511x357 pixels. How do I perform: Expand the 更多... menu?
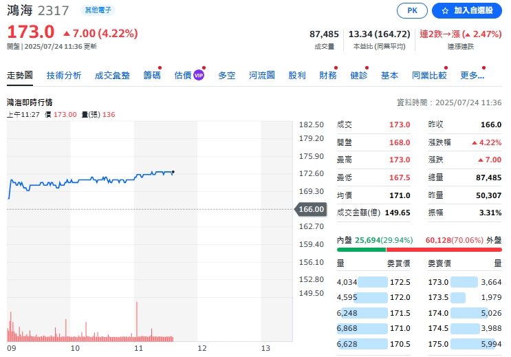472,75
